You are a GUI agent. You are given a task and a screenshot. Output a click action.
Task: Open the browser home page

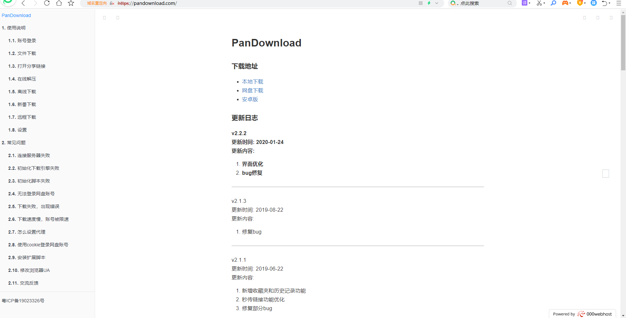[x=59, y=3]
